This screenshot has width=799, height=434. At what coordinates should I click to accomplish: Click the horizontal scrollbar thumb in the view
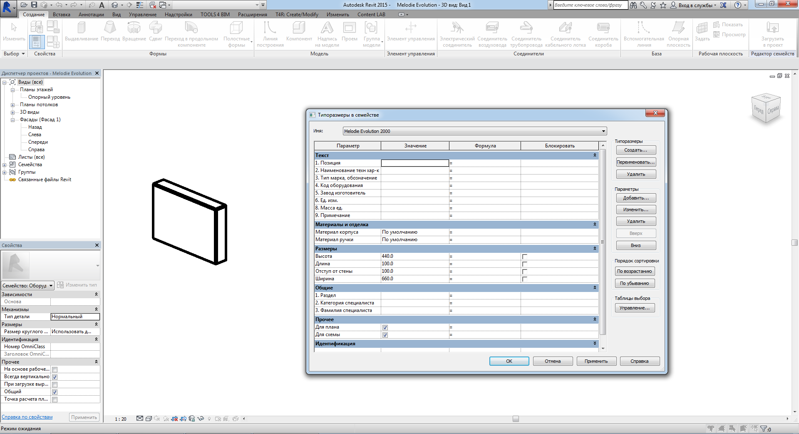516,419
